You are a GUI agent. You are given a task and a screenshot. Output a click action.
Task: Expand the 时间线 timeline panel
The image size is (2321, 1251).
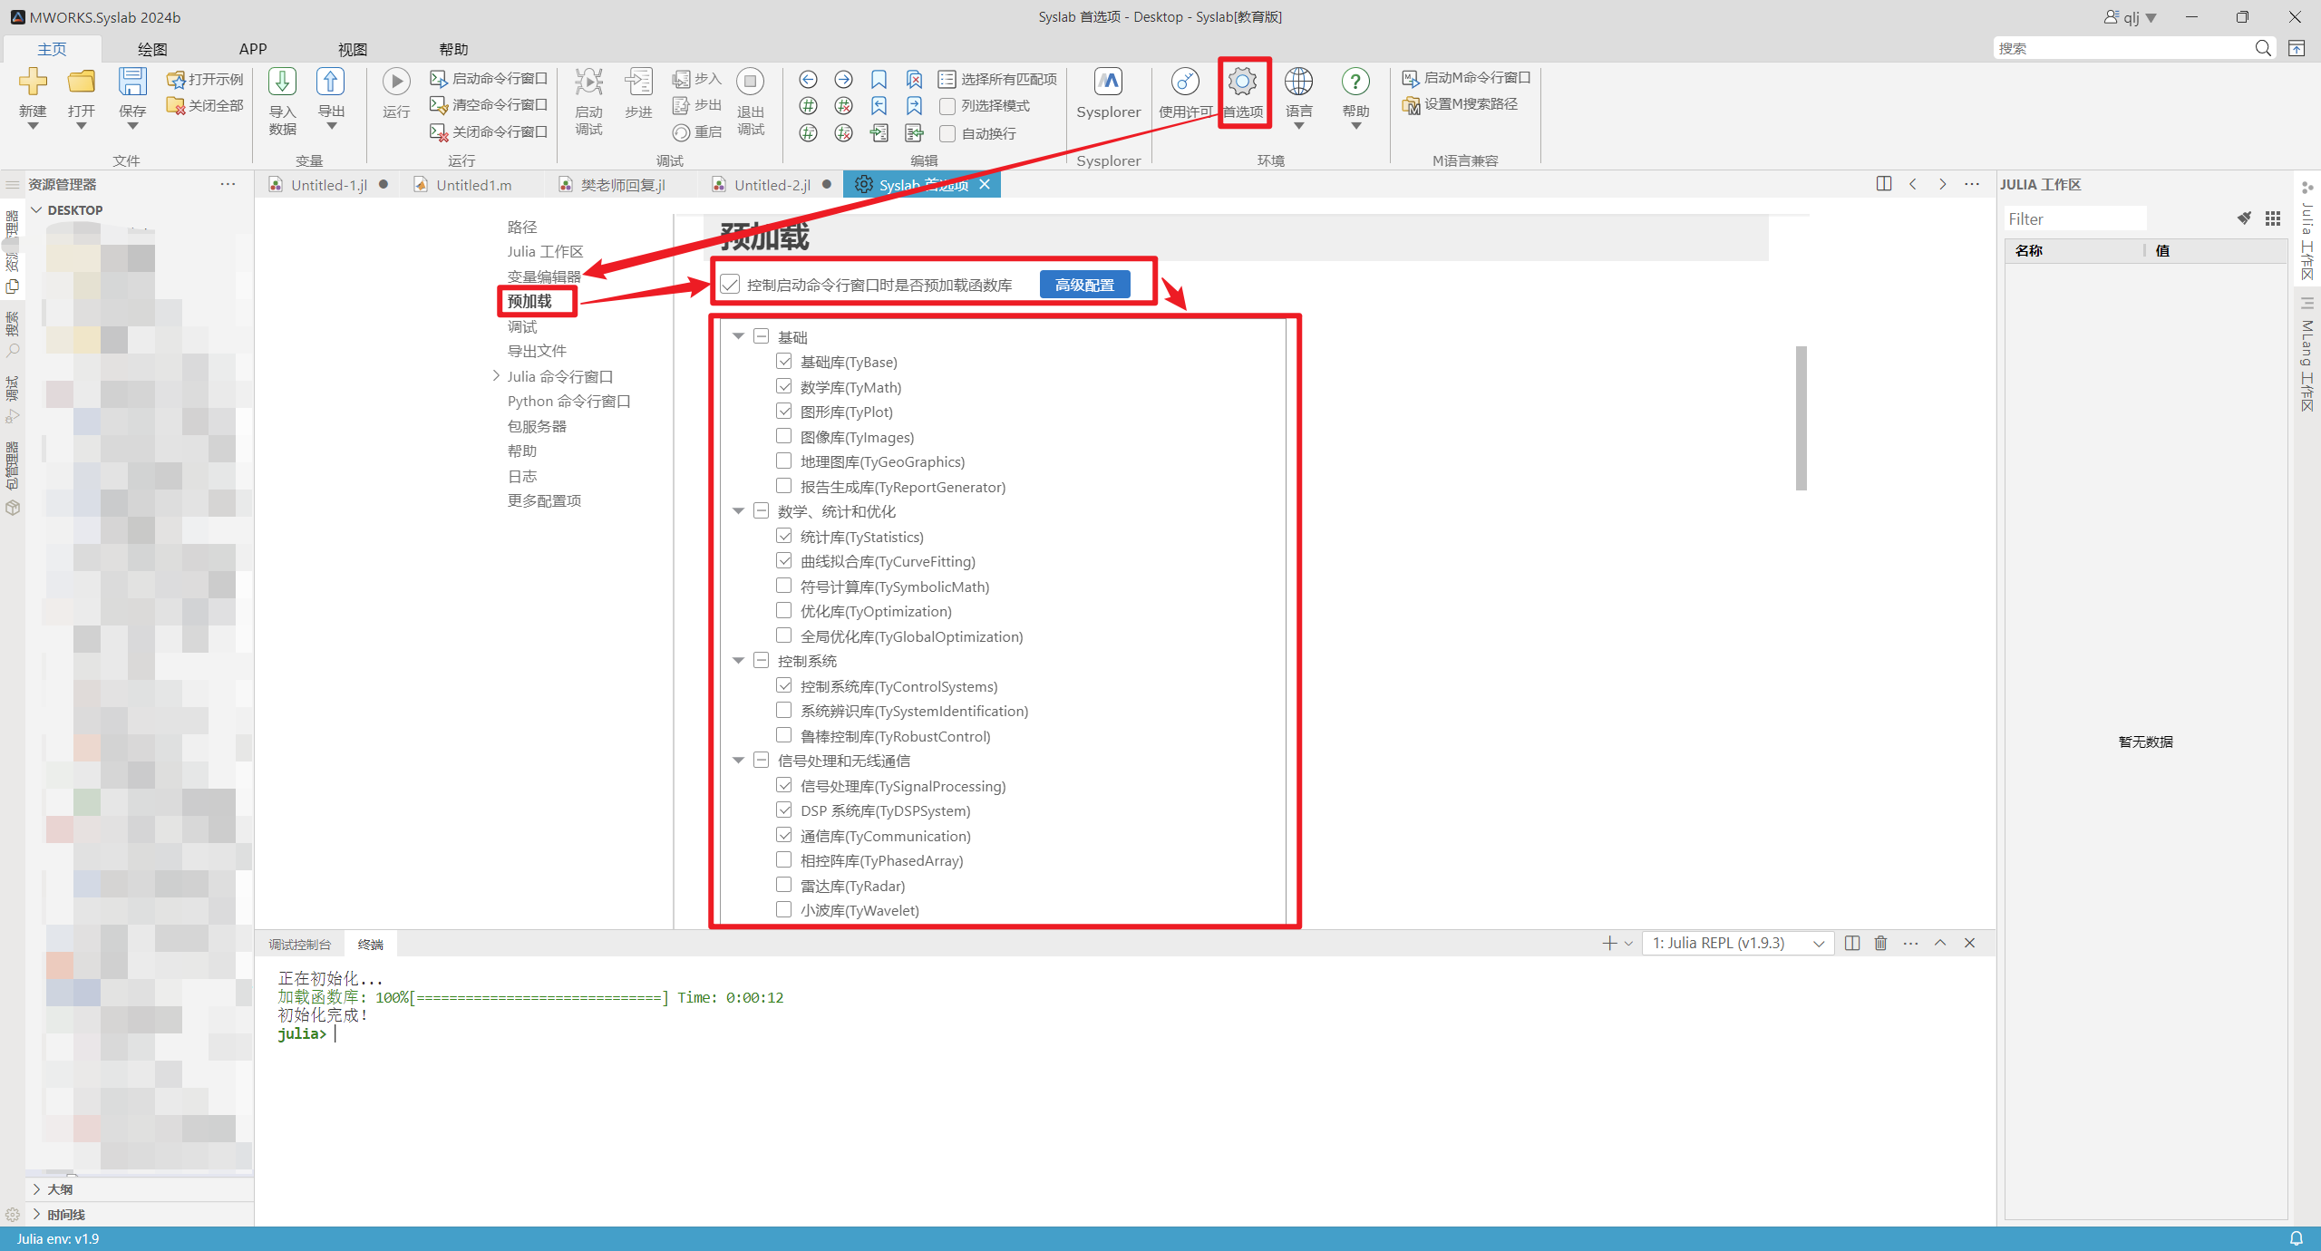[37, 1215]
